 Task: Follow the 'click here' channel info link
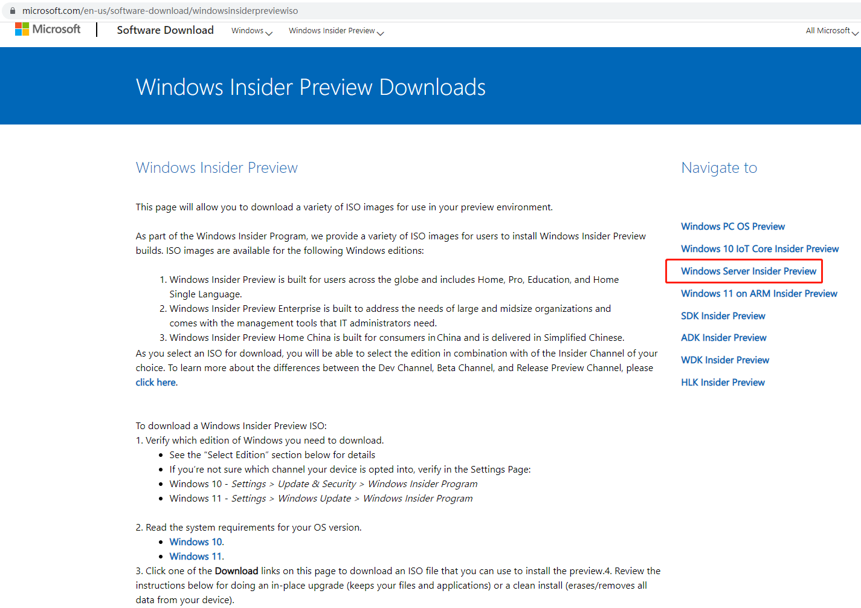[x=155, y=383]
